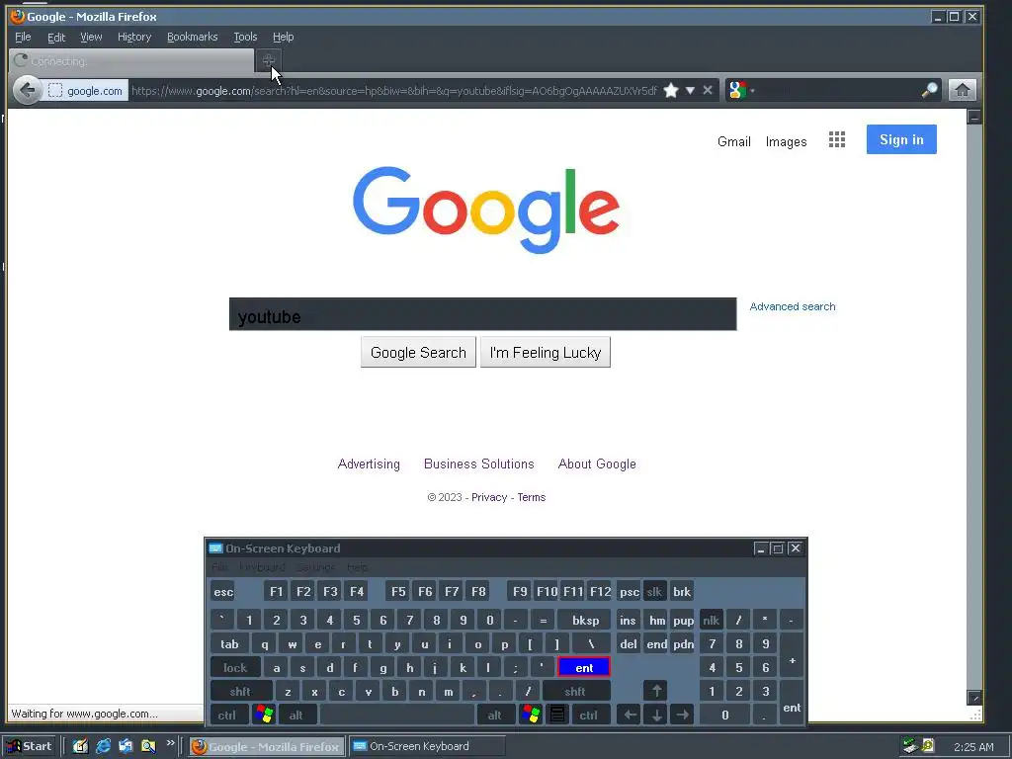Open the Google apps grid icon
The width and height of the screenshot is (1012, 759).
coord(836,140)
